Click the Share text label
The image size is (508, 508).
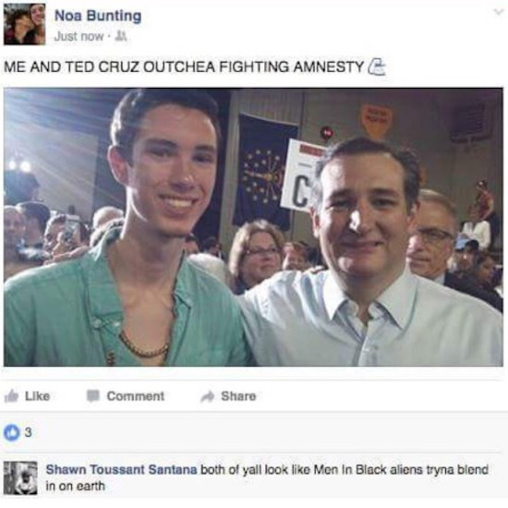[238, 396]
